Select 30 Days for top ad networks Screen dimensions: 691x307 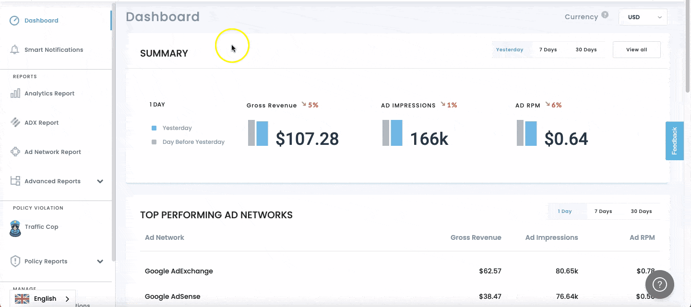[x=641, y=212]
